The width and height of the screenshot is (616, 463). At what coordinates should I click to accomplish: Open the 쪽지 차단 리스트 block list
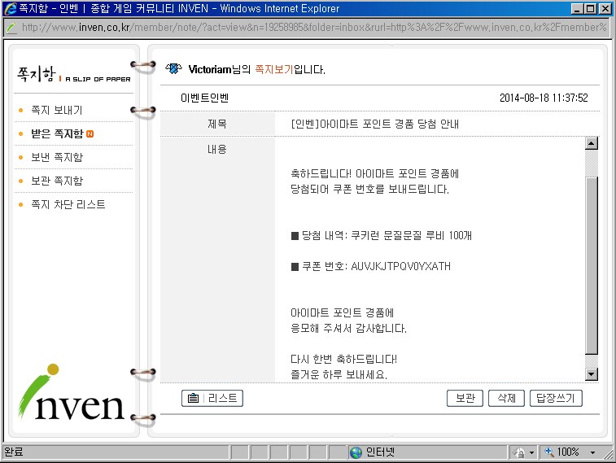(68, 204)
